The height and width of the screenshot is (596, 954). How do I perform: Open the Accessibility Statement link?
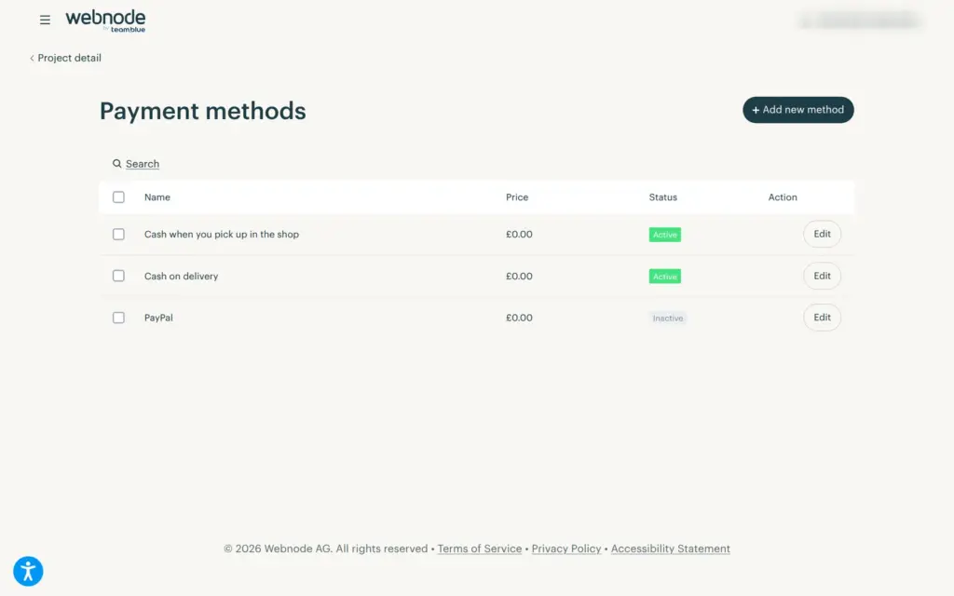(x=671, y=549)
